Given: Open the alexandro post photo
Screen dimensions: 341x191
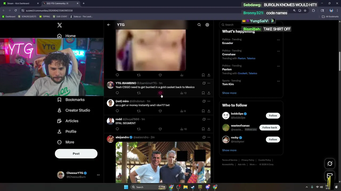Looking at the screenshot, I should coord(163,162).
